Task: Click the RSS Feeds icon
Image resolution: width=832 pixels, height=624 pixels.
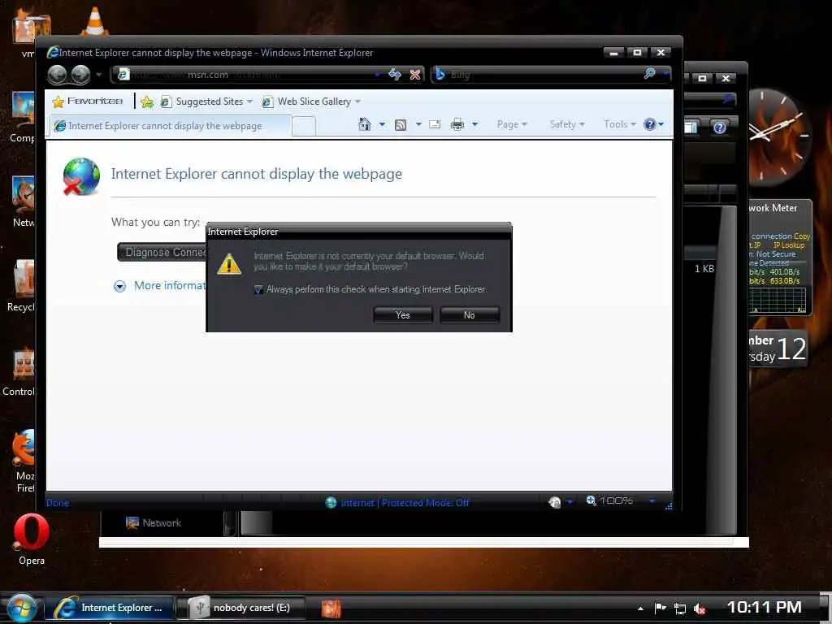Action: (x=401, y=124)
